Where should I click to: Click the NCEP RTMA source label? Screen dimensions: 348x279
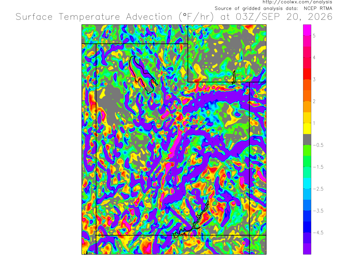pos(318,8)
